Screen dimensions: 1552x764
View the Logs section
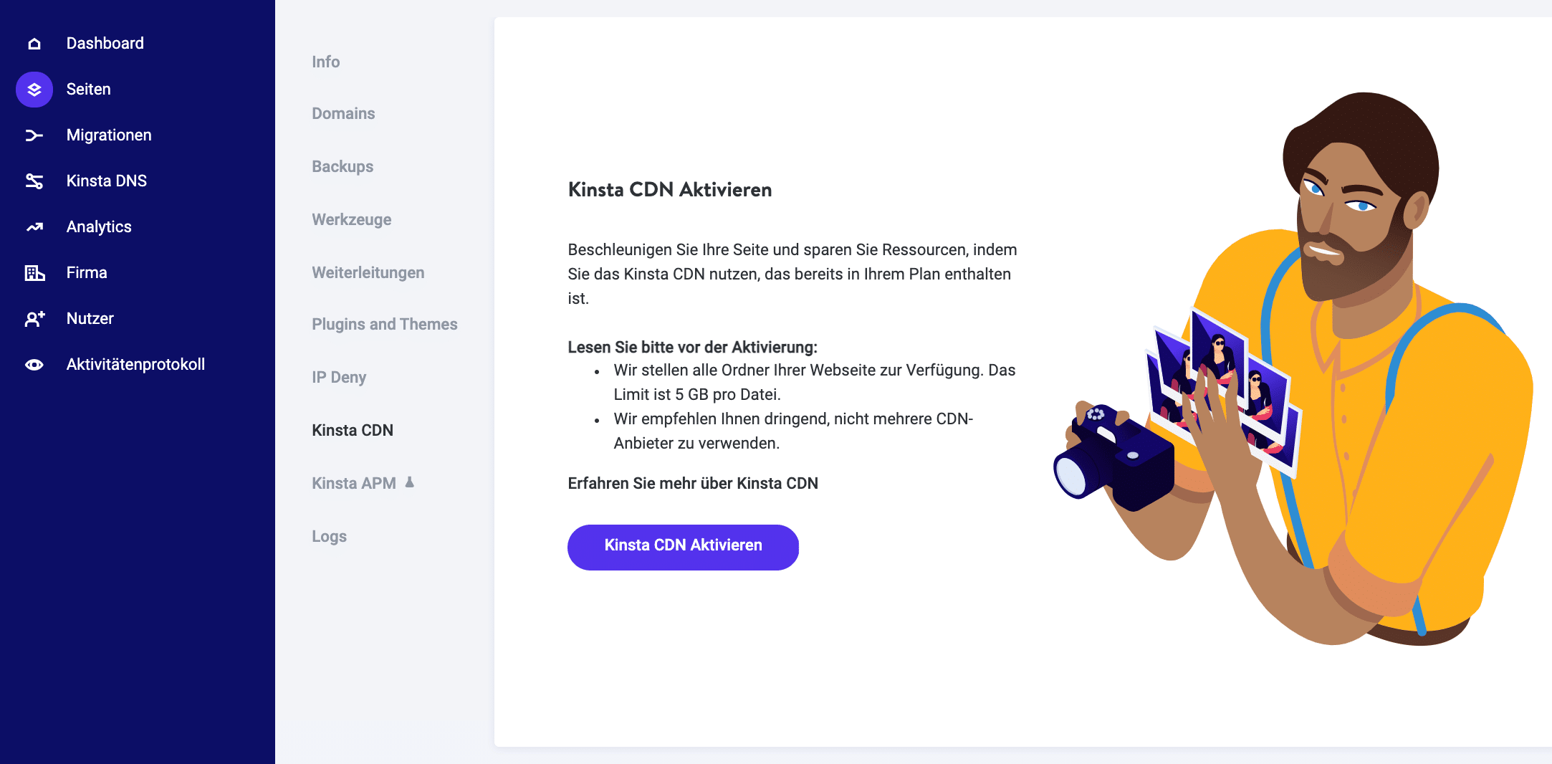(x=329, y=536)
